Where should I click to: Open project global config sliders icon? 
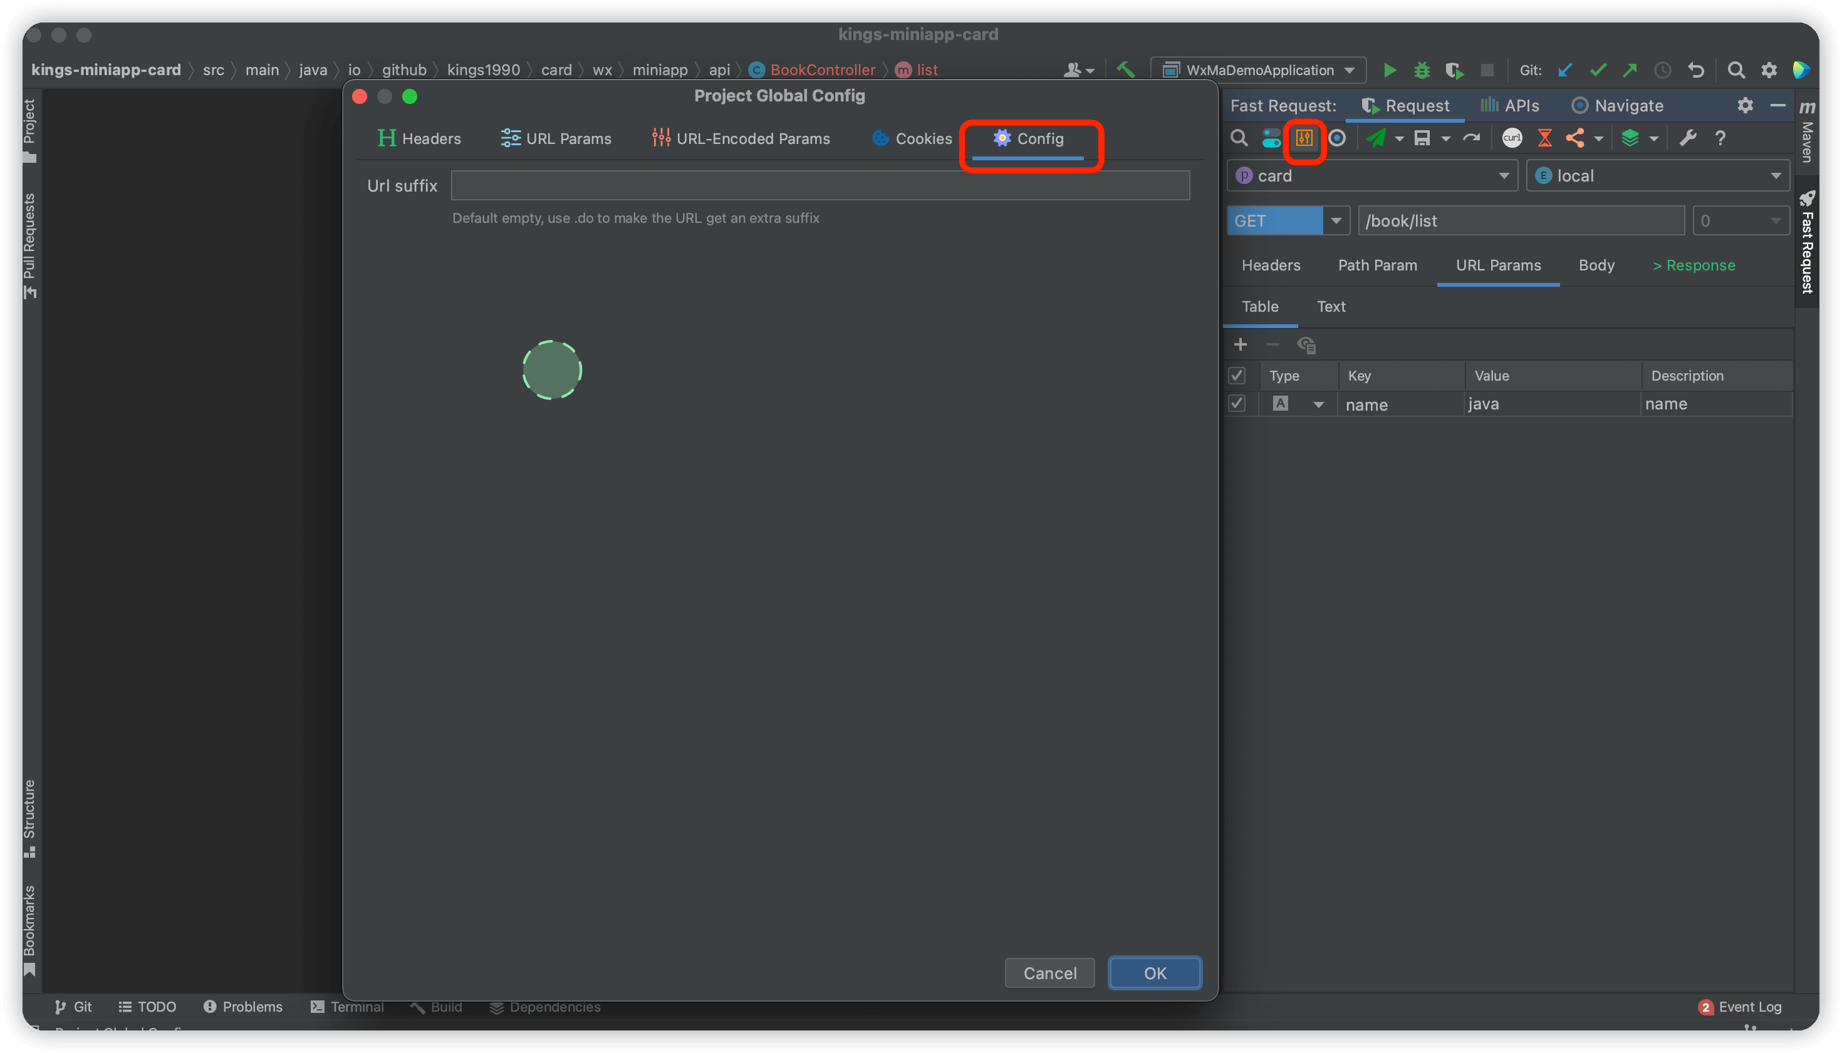click(1304, 137)
